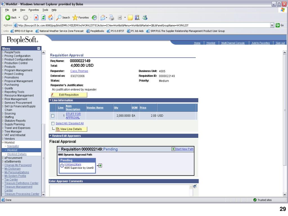The image size is (288, 216).
Task: Refresh the page with the Refresh icon
Action: [x=43, y=18]
